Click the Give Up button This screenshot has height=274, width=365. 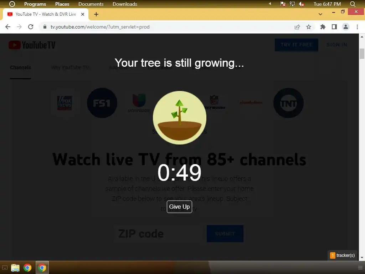click(179, 207)
